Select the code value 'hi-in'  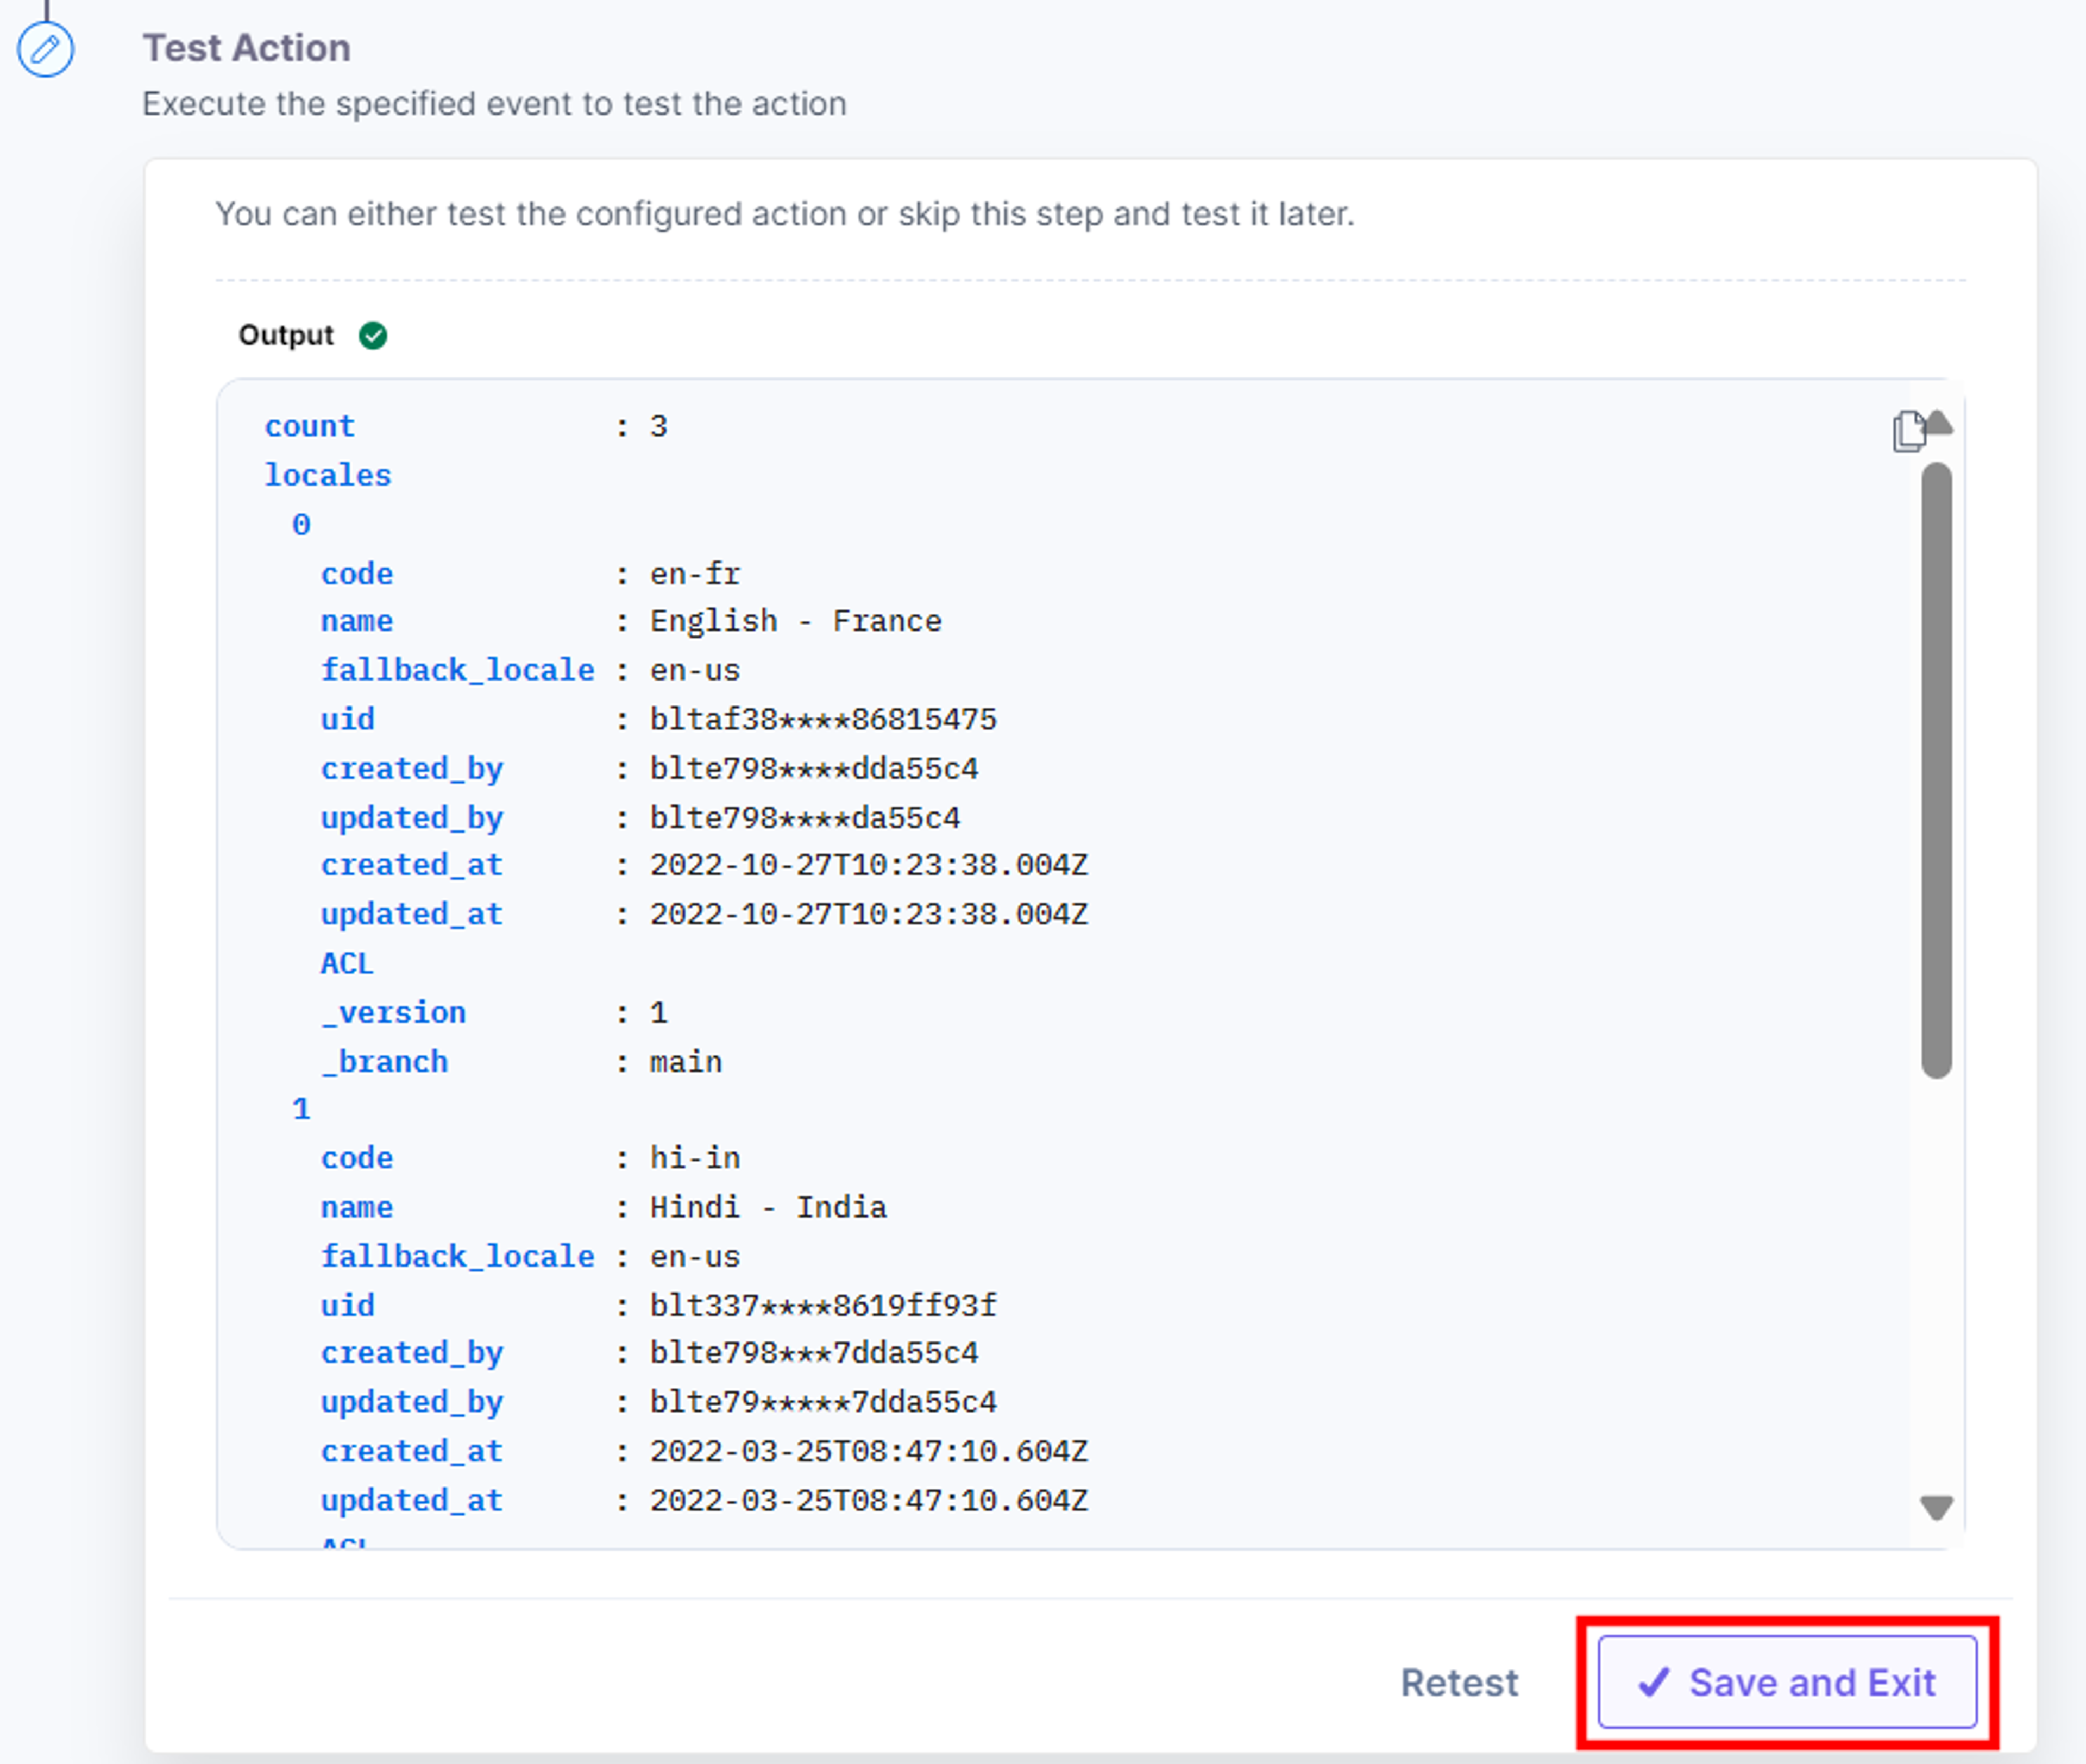point(695,1158)
